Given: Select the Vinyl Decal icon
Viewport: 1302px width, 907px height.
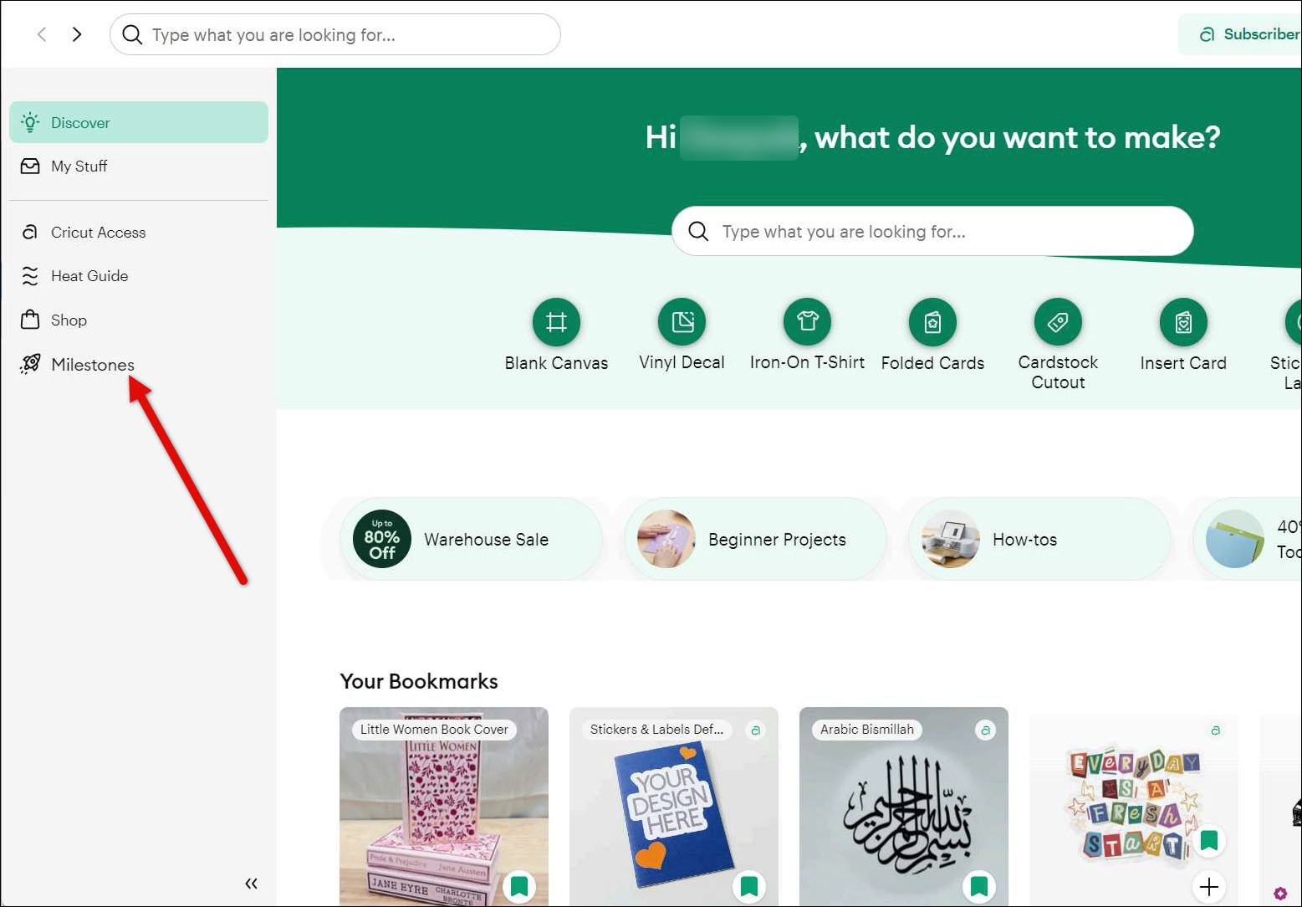Looking at the screenshot, I should [x=682, y=322].
